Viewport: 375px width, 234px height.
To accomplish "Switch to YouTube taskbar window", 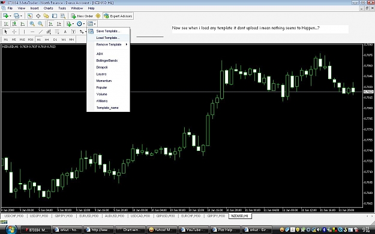I will pos(193,230).
